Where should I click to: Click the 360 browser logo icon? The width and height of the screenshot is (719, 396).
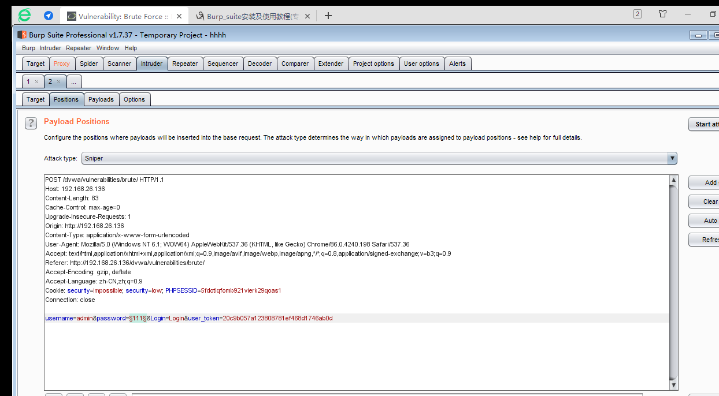(x=24, y=16)
